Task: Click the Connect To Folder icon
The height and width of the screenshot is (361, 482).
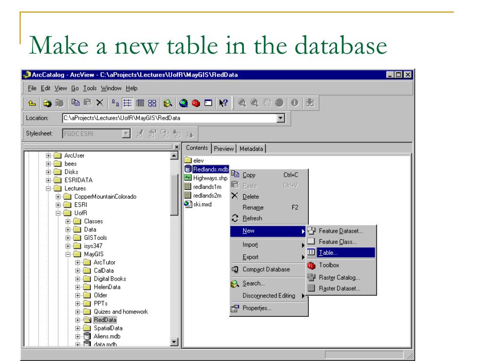Action: tap(48, 103)
